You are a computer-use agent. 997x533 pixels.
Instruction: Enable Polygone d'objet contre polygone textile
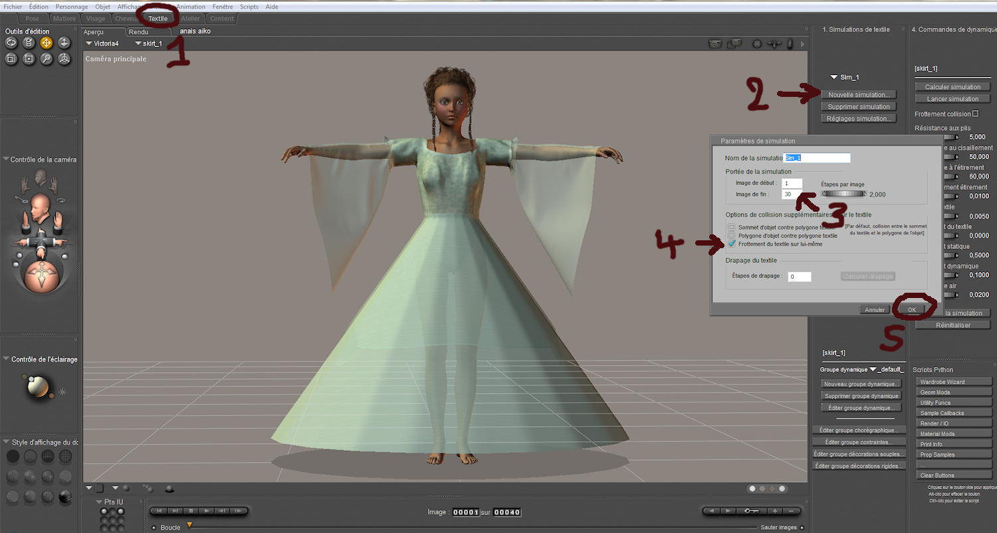tap(731, 236)
